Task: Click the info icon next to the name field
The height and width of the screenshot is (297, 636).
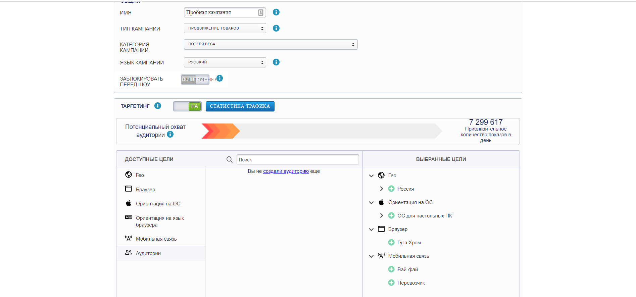Action: tap(276, 12)
